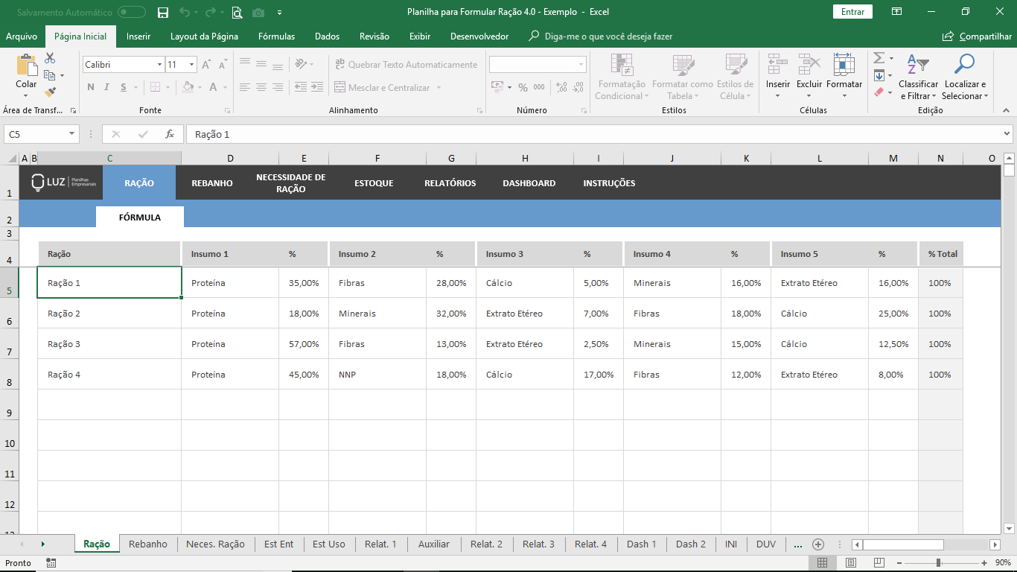This screenshot has height=572, width=1017.
Task: Open DASHBOARD navigation link
Action: (x=529, y=183)
